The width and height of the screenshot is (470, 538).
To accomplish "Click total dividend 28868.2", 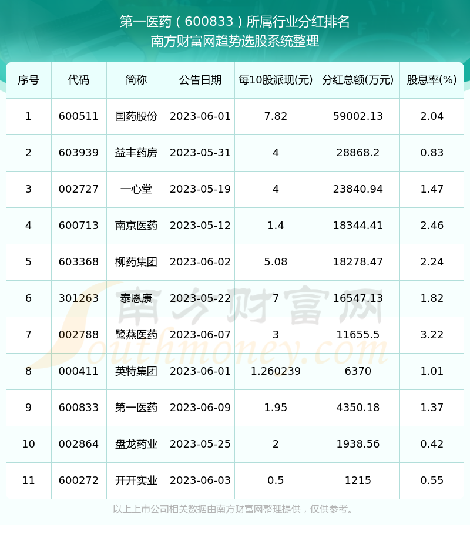I will (x=358, y=153).
